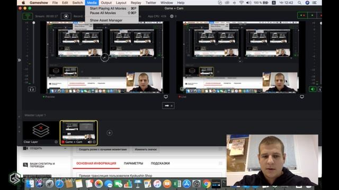The height and width of the screenshot is (190, 339).
Task: Open iTunes from the Dock
Action: click(157, 184)
